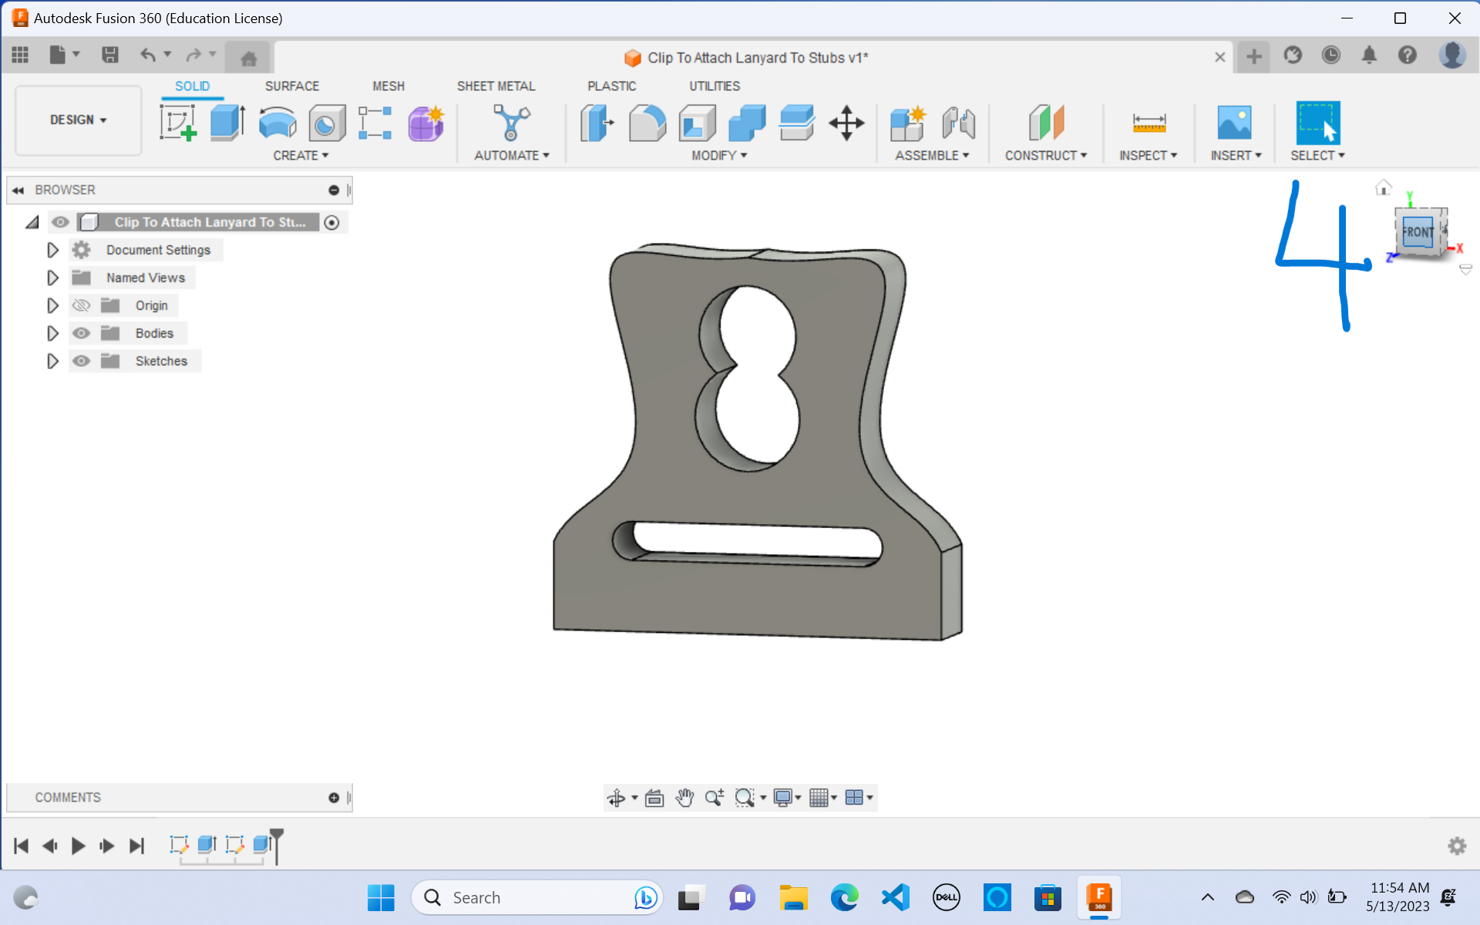
Task: Hide the Bodies folder
Action: click(81, 333)
